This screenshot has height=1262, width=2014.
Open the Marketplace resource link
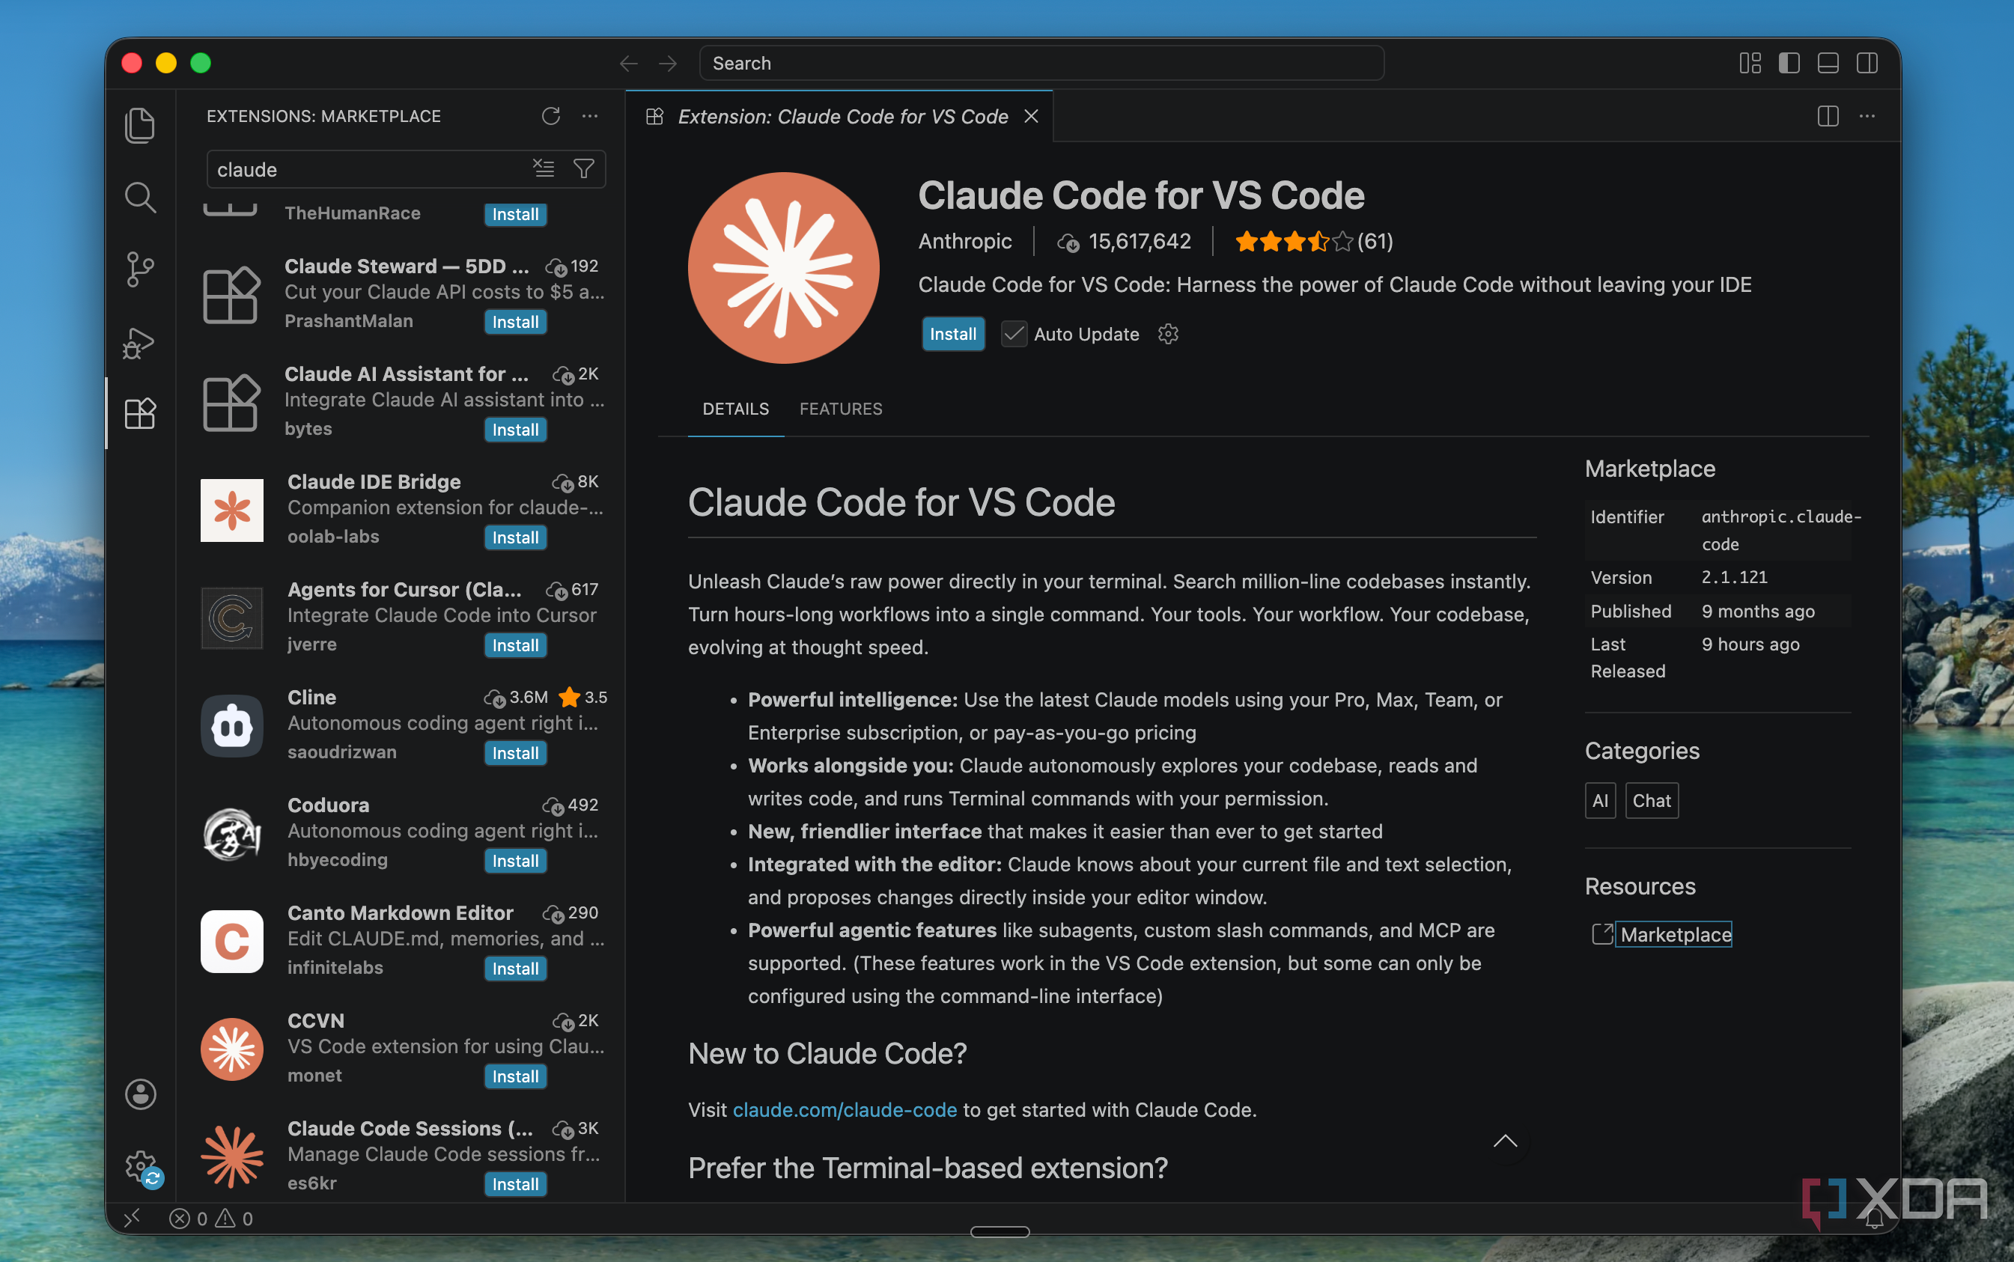(1675, 934)
